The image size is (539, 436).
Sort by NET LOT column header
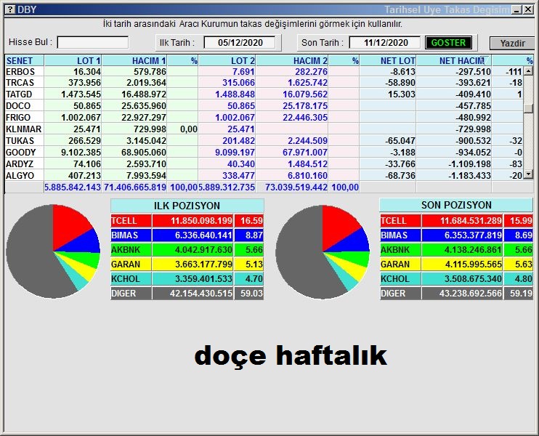pos(388,60)
